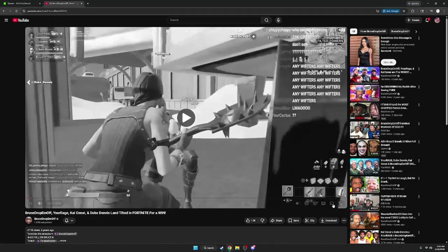This screenshot has width=448, height=252.
Task: Open taskbar Search
Action: (209, 248)
